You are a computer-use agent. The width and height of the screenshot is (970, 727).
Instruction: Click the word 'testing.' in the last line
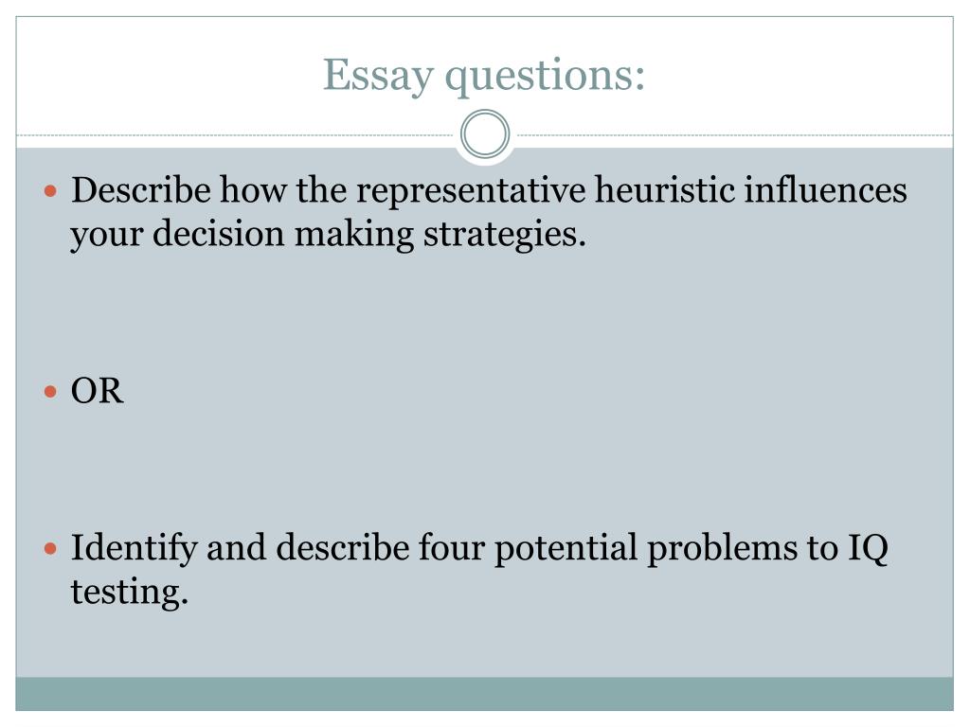[129, 593]
